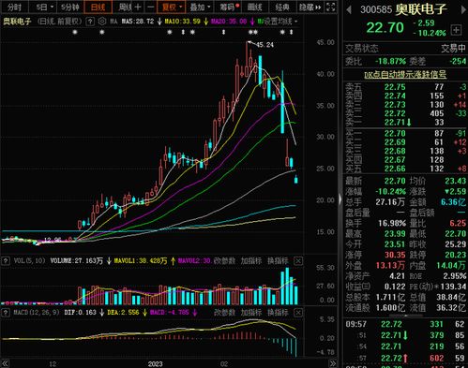Select the 日线 daily chart tab

[98, 7]
